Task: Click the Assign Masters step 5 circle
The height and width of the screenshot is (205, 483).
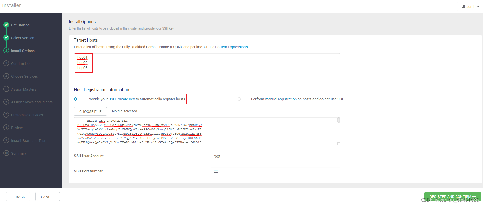Action: coord(6,89)
